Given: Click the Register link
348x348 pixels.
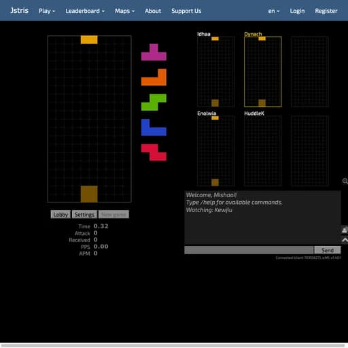Looking at the screenshot, I should 326,11.
